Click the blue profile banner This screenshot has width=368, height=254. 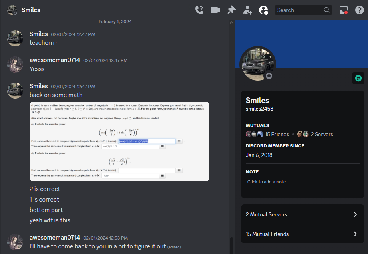coord(302,44)
